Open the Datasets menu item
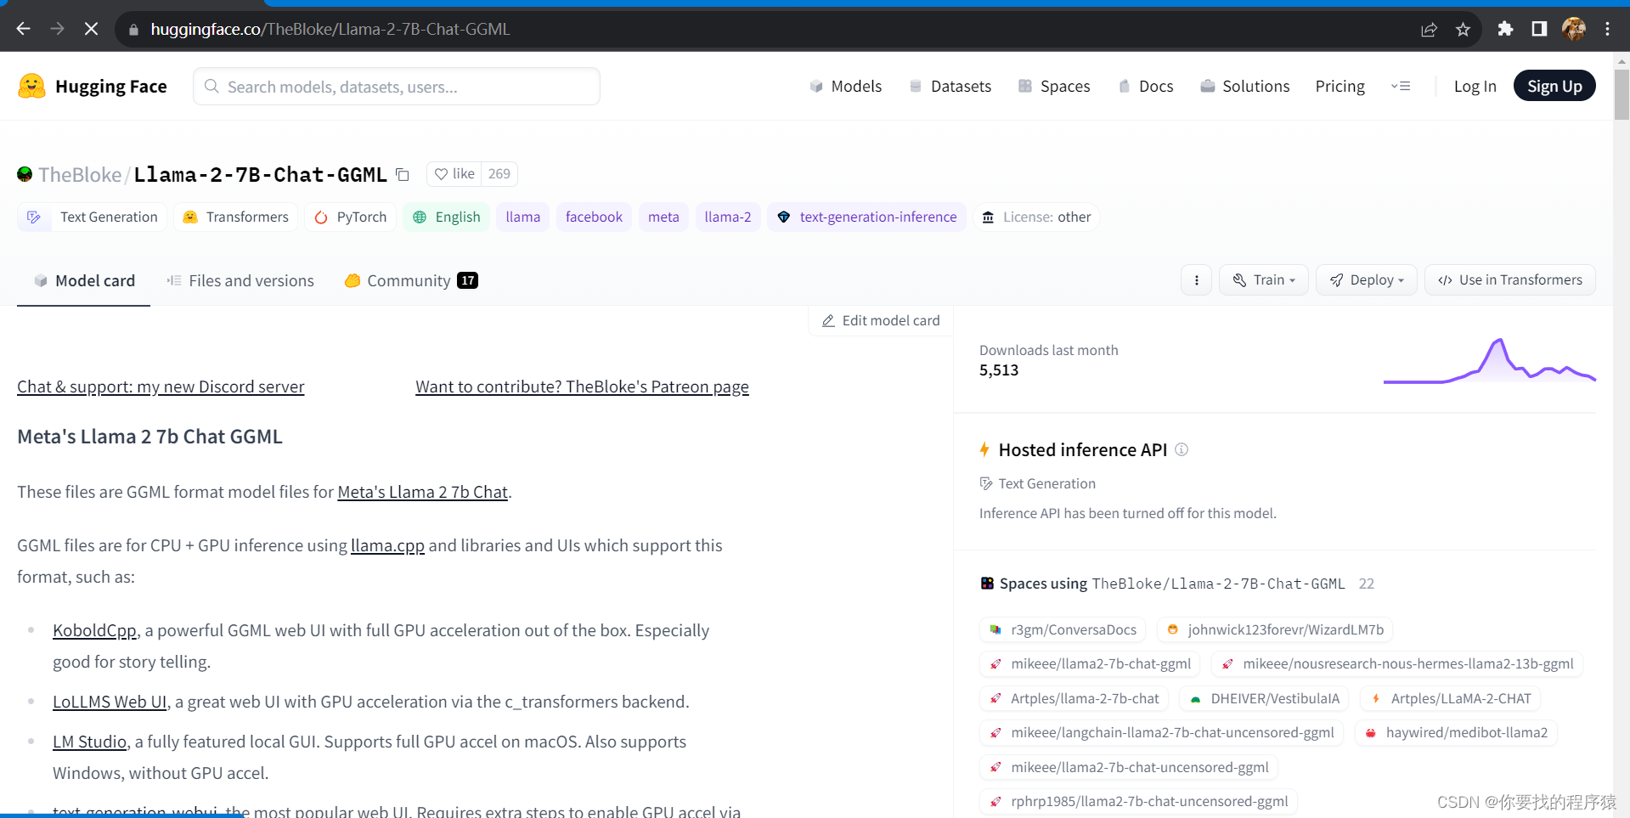 (x=950, y=86)
